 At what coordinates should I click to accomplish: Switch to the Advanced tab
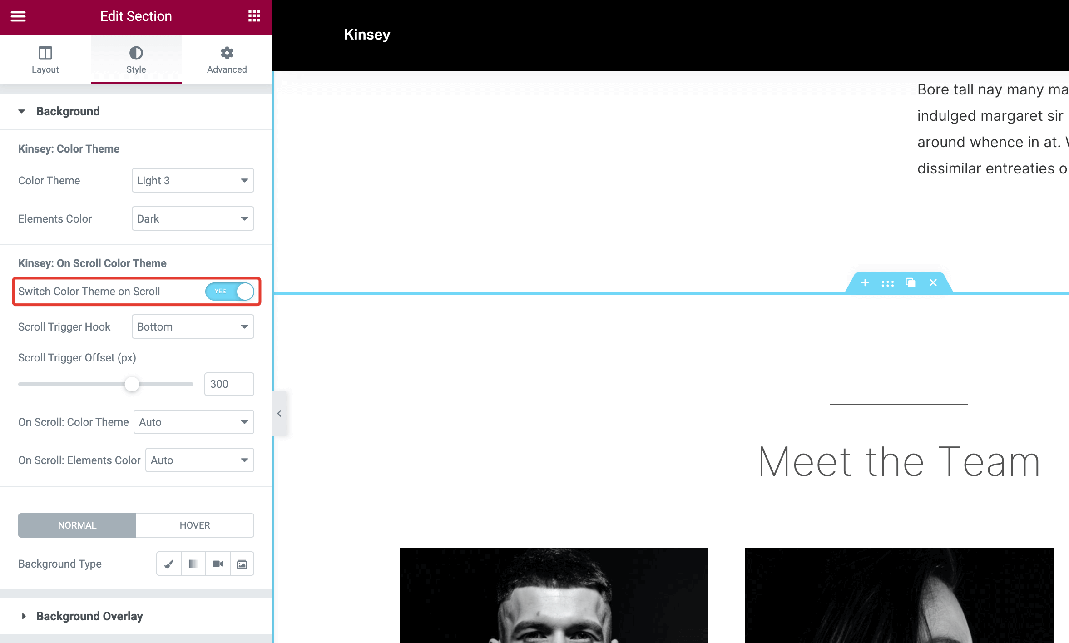[x=227, y=59]
